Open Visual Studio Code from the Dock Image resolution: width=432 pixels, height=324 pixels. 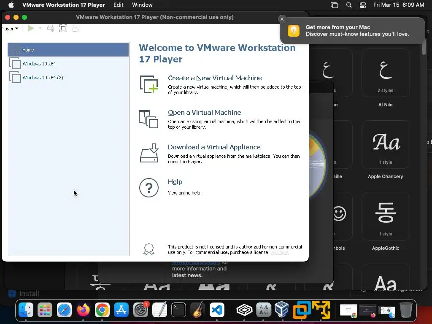point(217,310)
